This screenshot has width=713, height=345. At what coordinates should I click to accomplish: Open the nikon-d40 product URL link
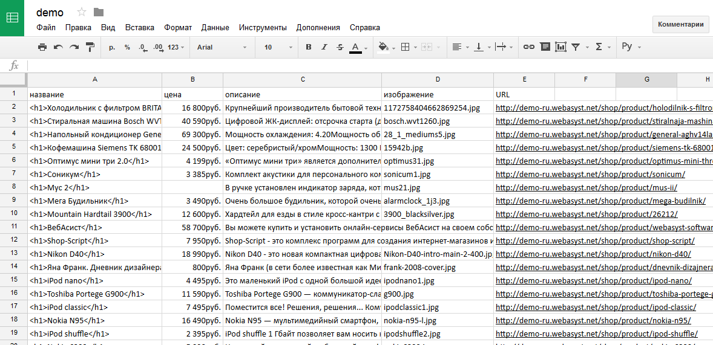(593, 254)
